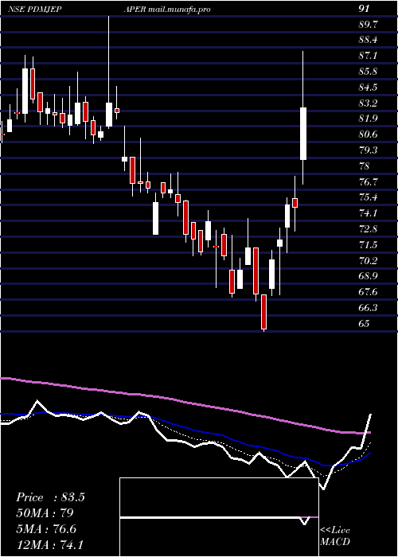Click the 'APER mail.munafa.pro' header text
The height and width of the screenshot is (557, 398).
click(167, 10)
